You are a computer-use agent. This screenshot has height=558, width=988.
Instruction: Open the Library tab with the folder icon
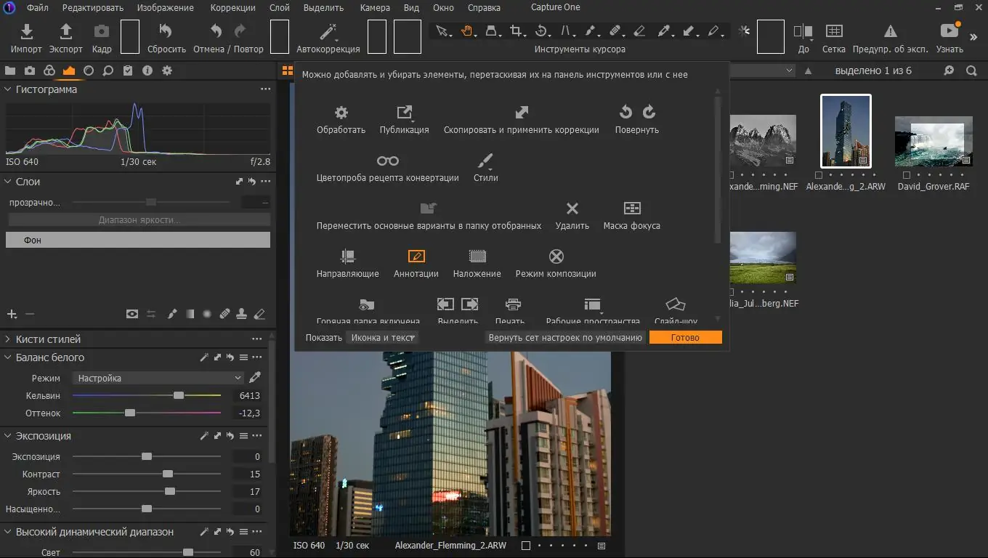click(10, 70)
